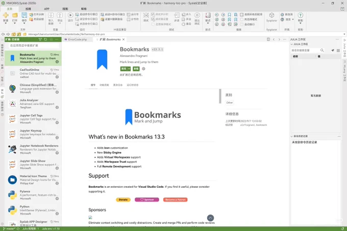
Task: Click the Preferences gear icon in ribbon
Action: [x=282, y=14]
